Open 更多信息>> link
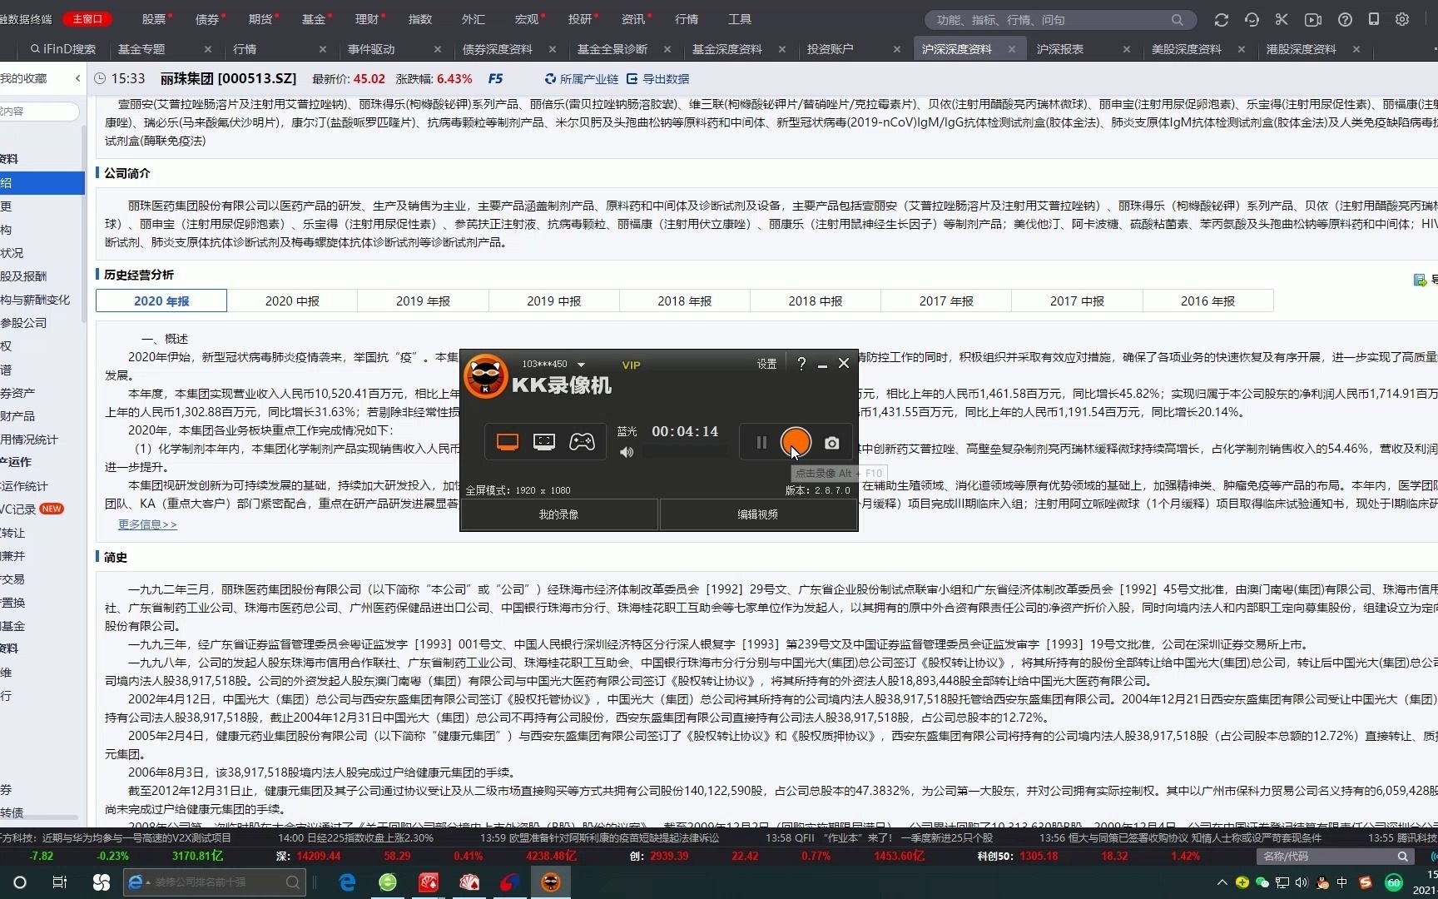 (x=147, y=524)
